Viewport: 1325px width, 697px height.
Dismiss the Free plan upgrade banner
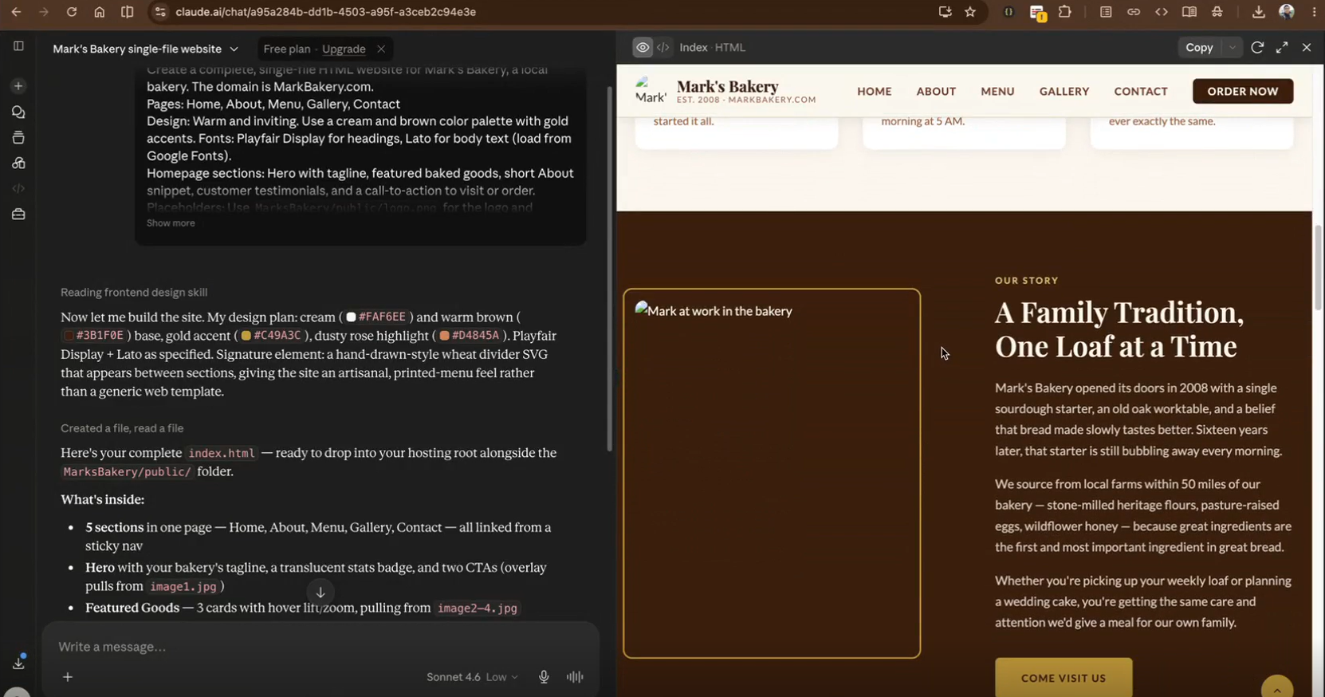tap(381, 49)
